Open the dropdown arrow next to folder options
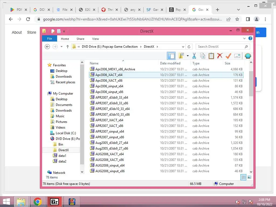 [x=188, y=56]
